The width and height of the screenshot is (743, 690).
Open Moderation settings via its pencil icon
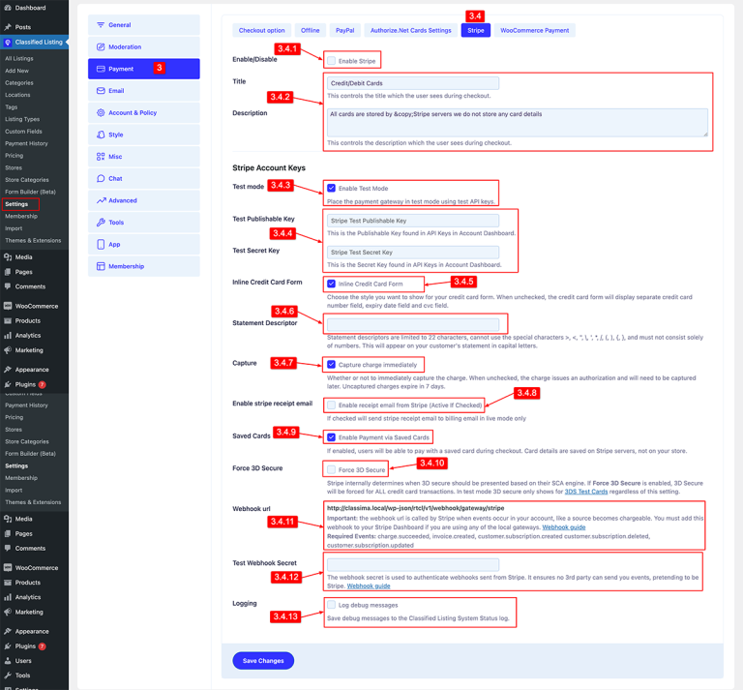[101, 46]
